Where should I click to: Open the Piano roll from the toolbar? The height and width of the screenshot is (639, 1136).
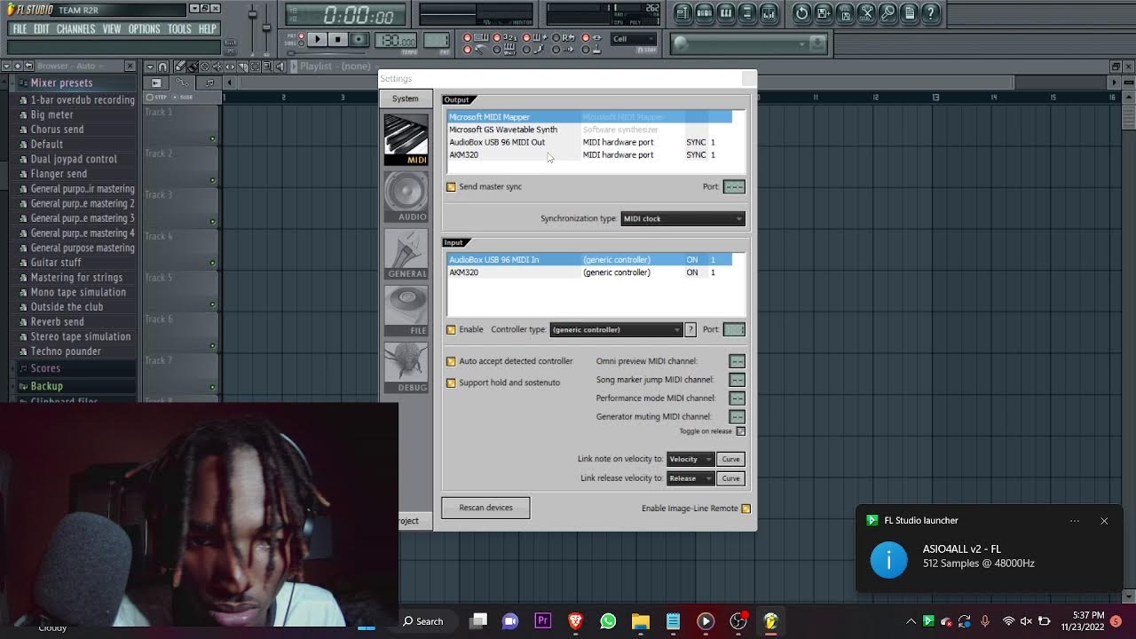[726, 13]
